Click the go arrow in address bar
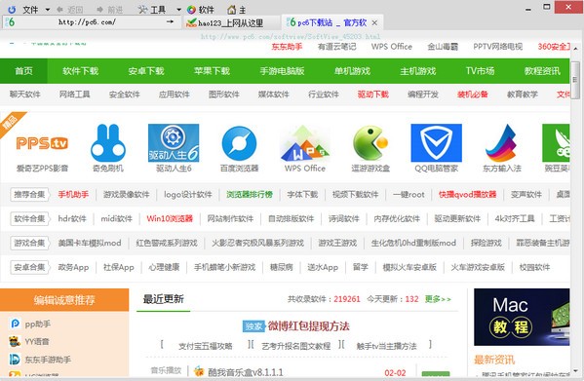The width and height of the screenshot is (584, 381). point(170,22)
